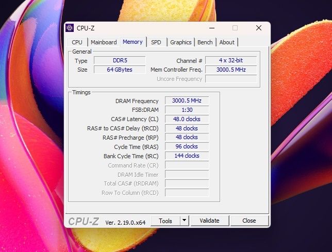This screenshot has width=332, height=252.
Task: Click the tRCD 48 clocks value
Action: [x=187, y=128]
